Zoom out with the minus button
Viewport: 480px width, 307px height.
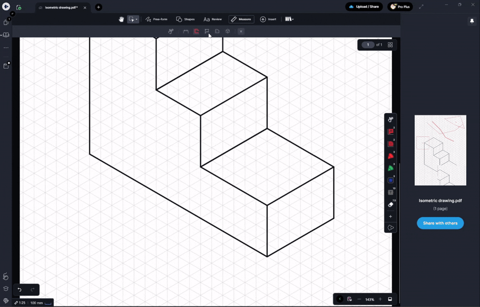(359, 299)
